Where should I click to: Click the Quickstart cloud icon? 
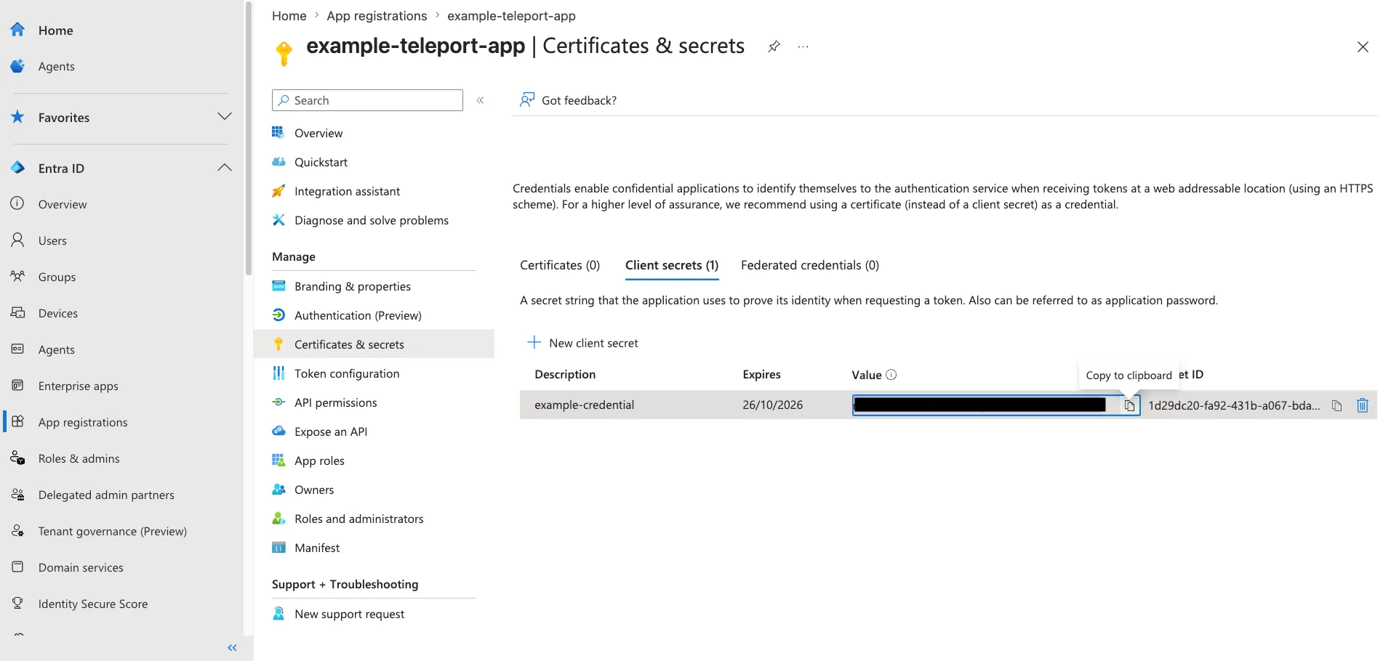pyautogui.click(x=278, y=162)
